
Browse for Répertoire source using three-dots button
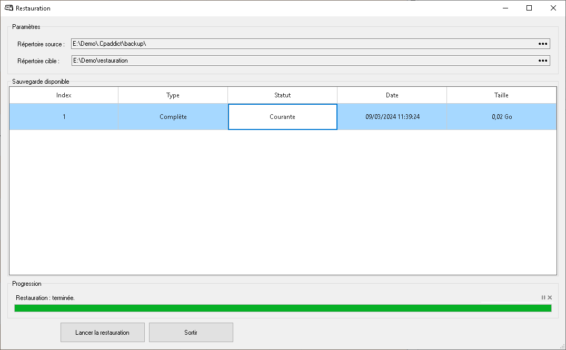tap(543, 44)
